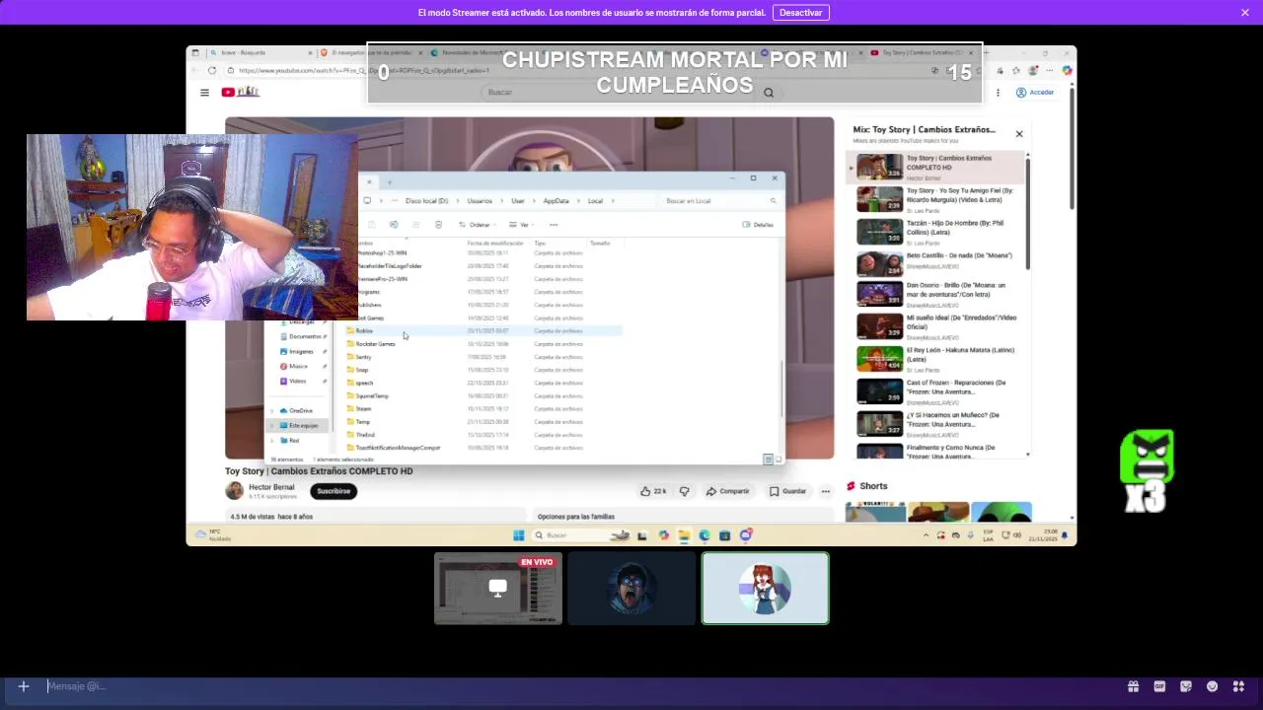
Task: Open the gift icon in chat bar
Action: [1134, 686]
